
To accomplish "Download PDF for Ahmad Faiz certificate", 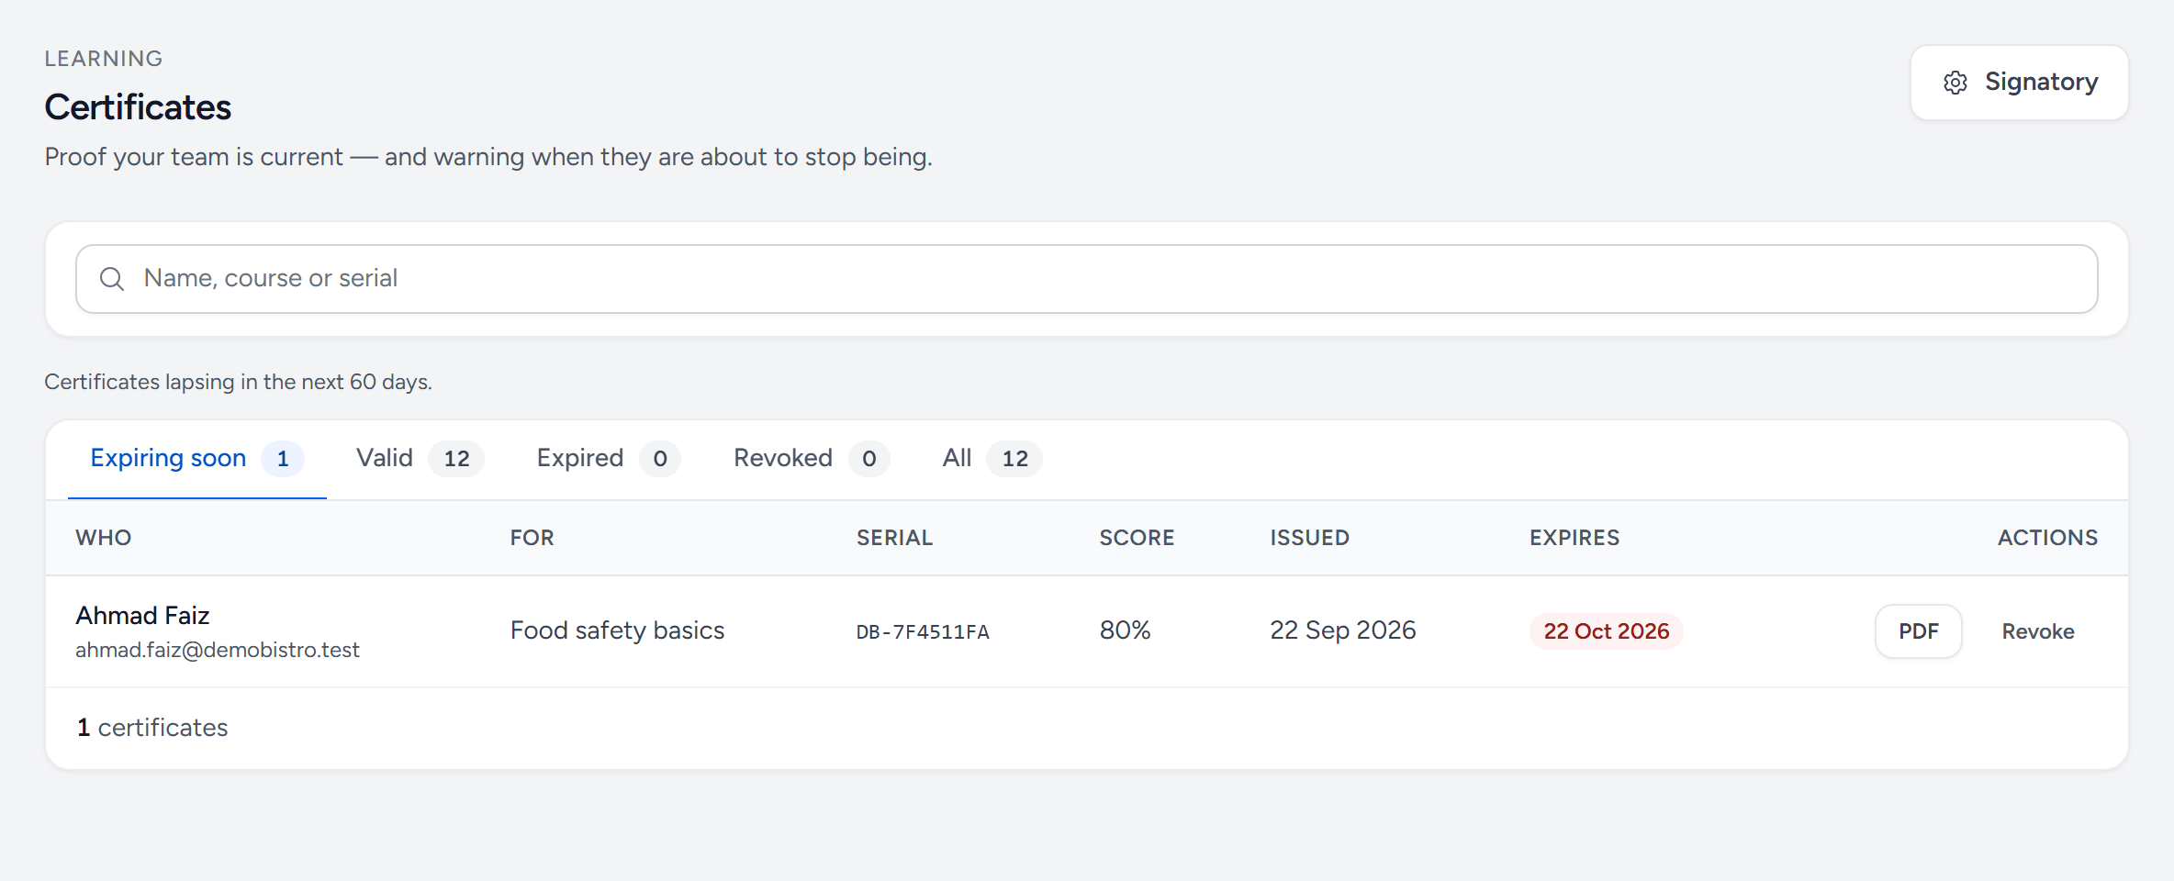I will click(x=1919, y=631).
